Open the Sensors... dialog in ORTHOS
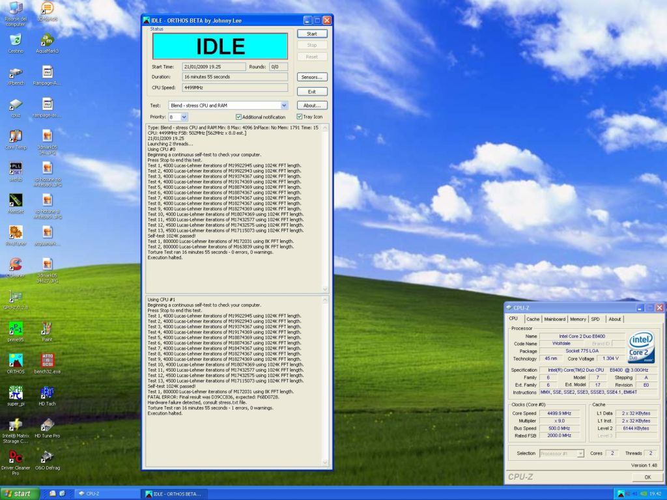Screen dimensions: 667x500 (312, 77)
